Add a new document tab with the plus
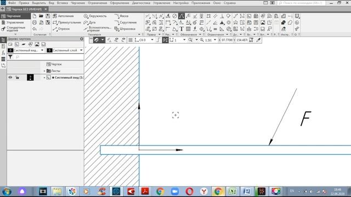The width and height of the screenshot is (351, 197). coord(2,9)
